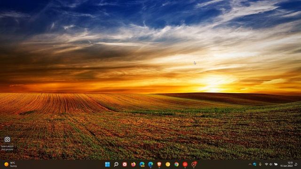Viewport: 301px width, 169px height.
Task: Click the blue app icon in system tray
Action: (x=255, y=164)
